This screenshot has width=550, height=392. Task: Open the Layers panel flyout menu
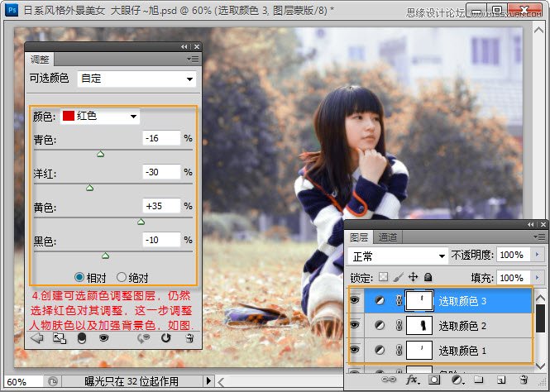(539, 237)
